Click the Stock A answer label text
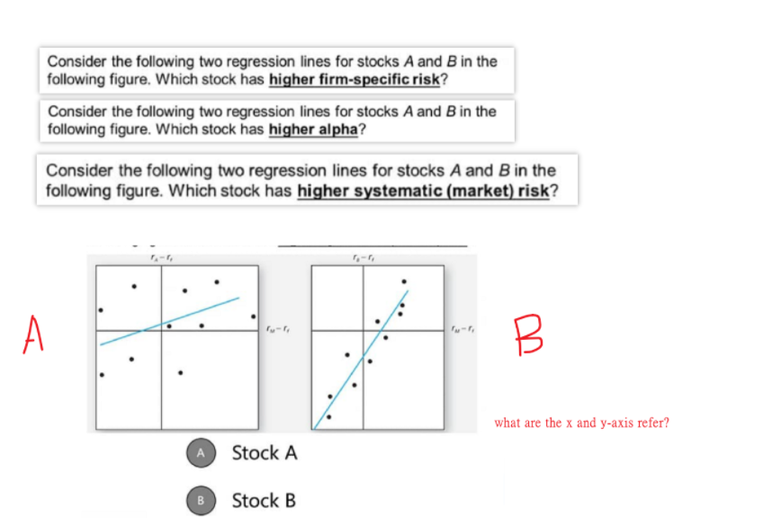Screen dimensions: 764x526 pos(264,453)
